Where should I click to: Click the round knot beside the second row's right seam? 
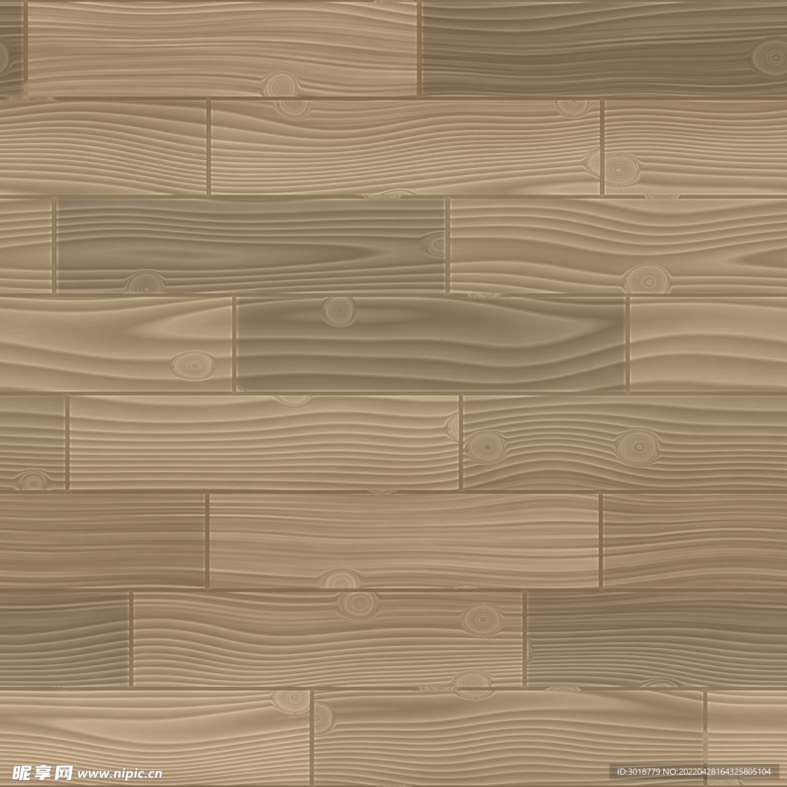coord(621,170)
